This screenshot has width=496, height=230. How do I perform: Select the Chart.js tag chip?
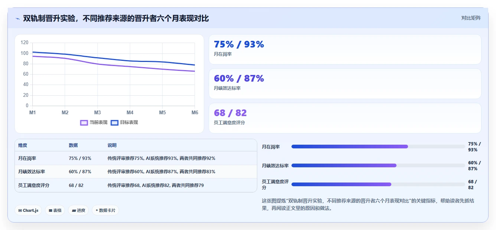pos(28,210)
